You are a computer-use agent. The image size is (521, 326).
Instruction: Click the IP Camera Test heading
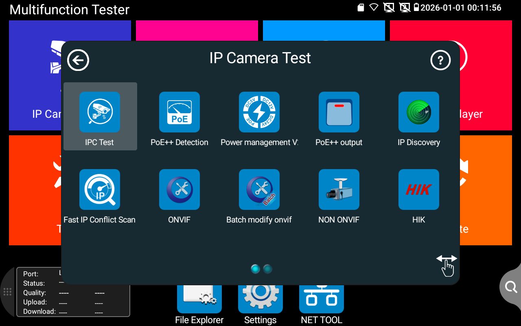260,58
